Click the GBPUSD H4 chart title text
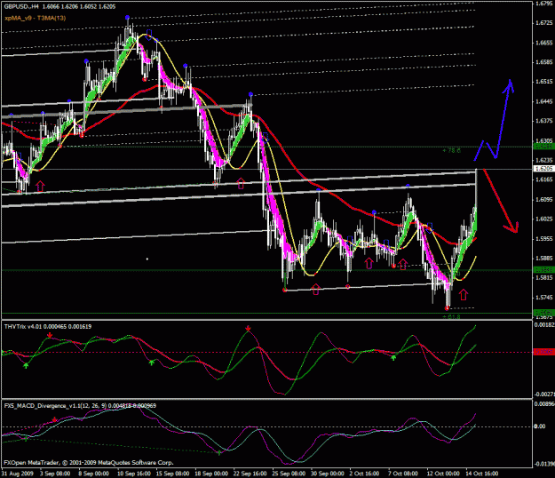The height and width of the screenshot is (478, 555). coord(59,6)
